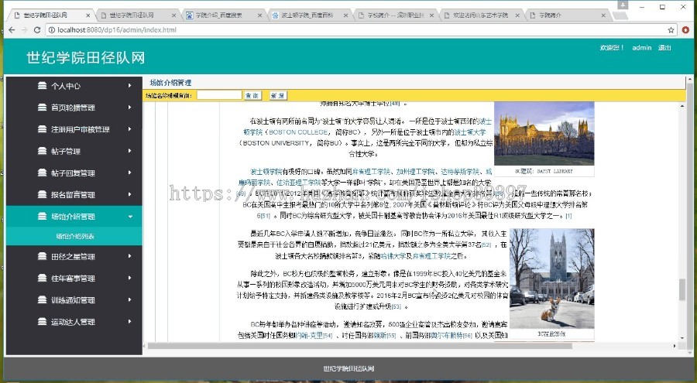Screen dimensions: 697x383
Task: Click the stack icon beside 运动达人管理
Action: click(x=43, y=322)
